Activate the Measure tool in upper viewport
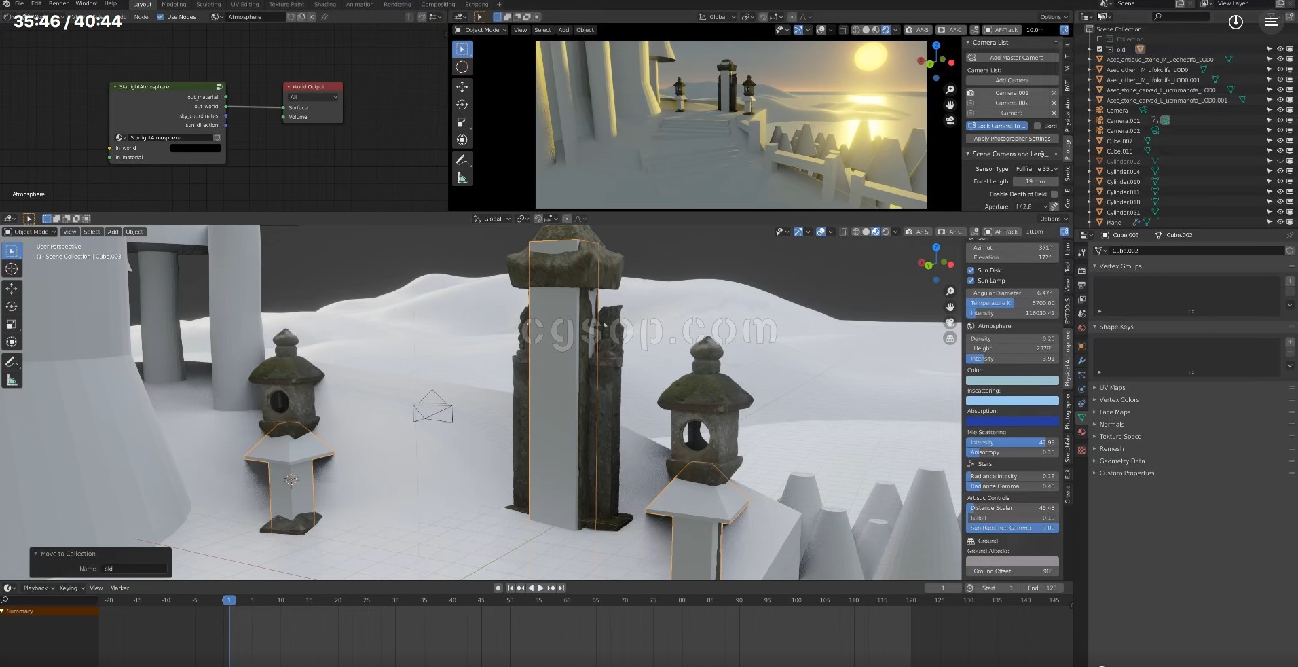 click(x=462, y=178)
